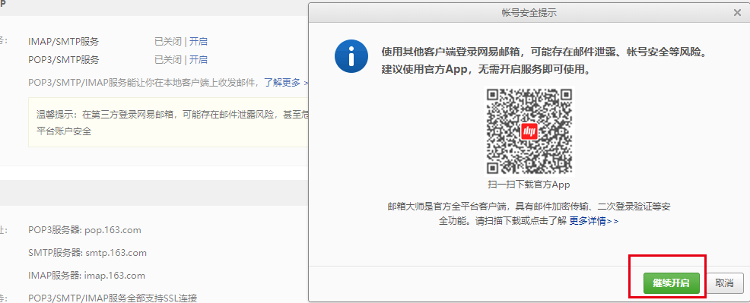Close the 帐号安全提示 dialog with X
Viewport: 750px width, 303px height.
pos(737,14)
